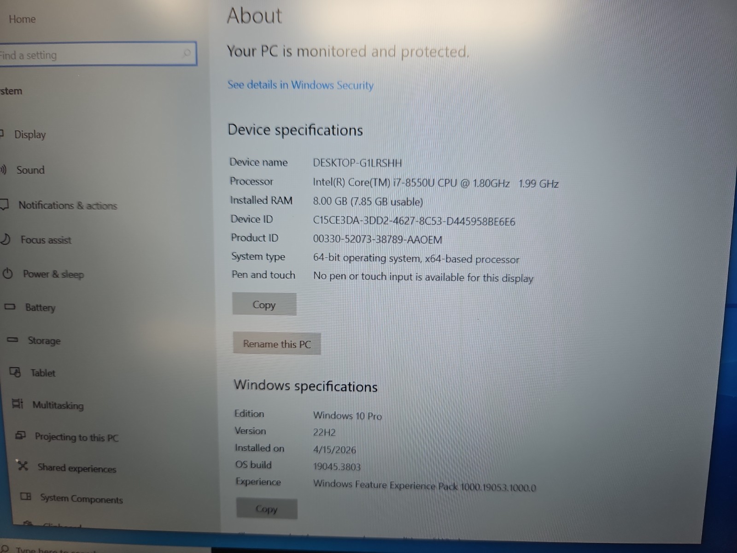737x553 pixels.
Task: Click the taskbar search icon
Action: pos(6,549)
